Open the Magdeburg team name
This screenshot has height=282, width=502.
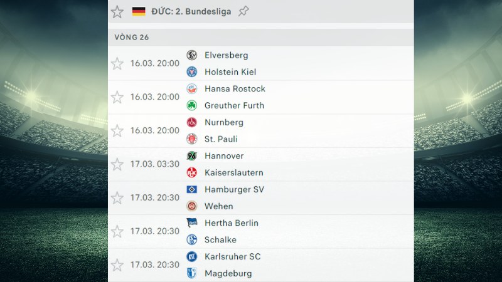click(x=228, y=273)
